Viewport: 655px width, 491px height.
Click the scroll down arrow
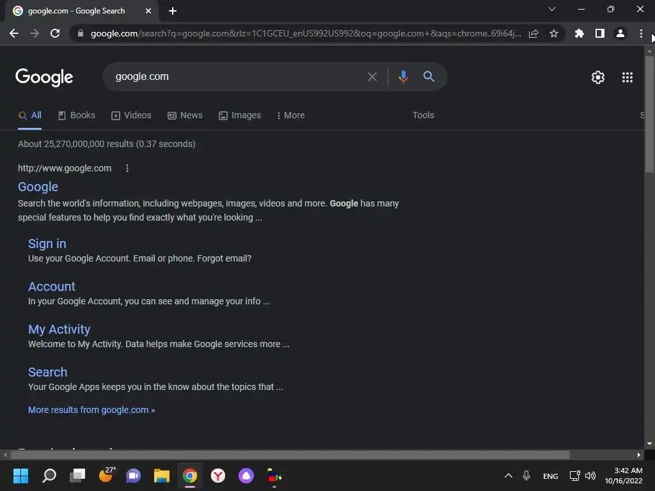649,444
